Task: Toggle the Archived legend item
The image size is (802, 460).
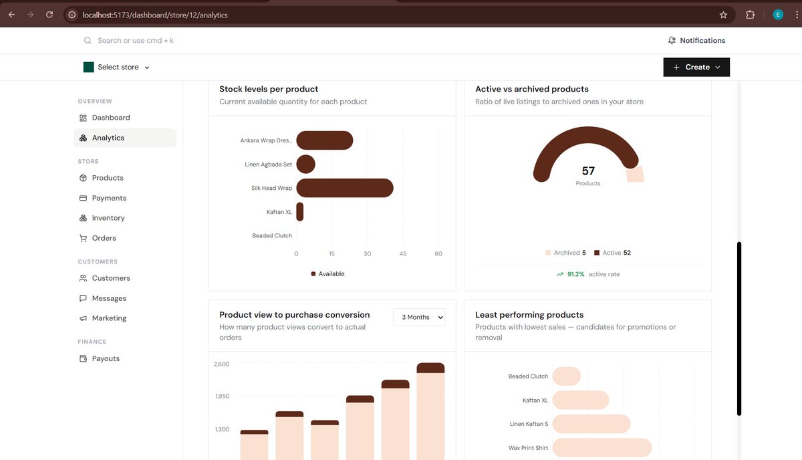Action: [x=565, y=253]
